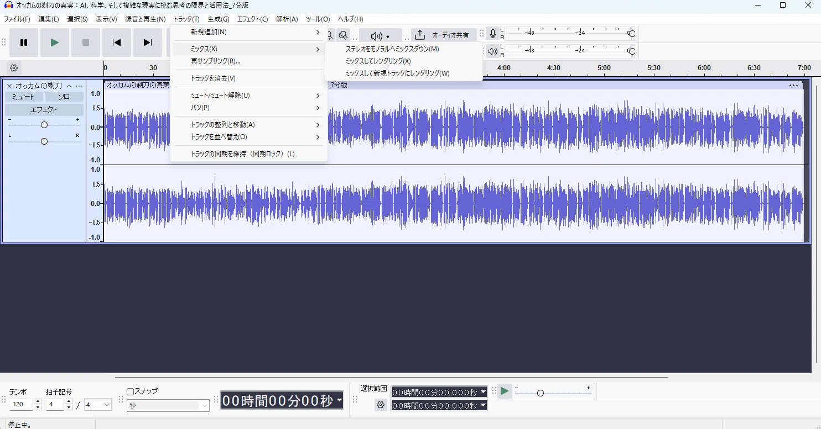821x429 pixels.
Task: Click the playback level meter slider knob
Action: 632,51
